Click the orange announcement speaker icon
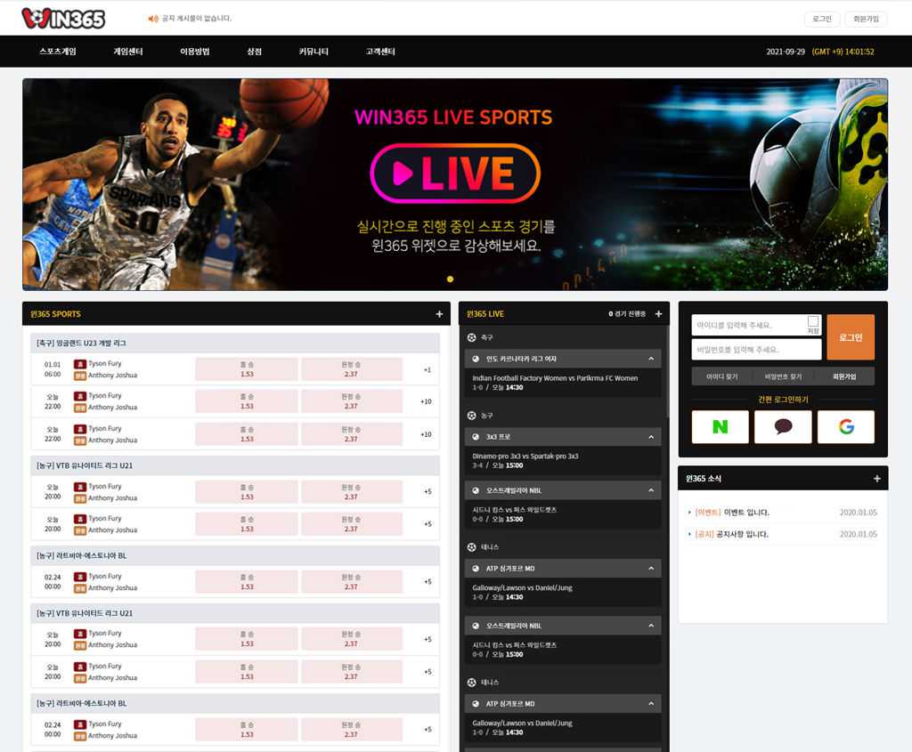Image resolution: width=912 pixels, height=752 pixels. coord(151,19)
